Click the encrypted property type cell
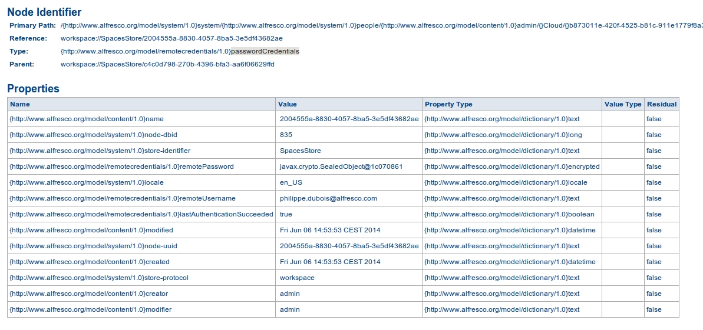 click(x=512, y=166)
